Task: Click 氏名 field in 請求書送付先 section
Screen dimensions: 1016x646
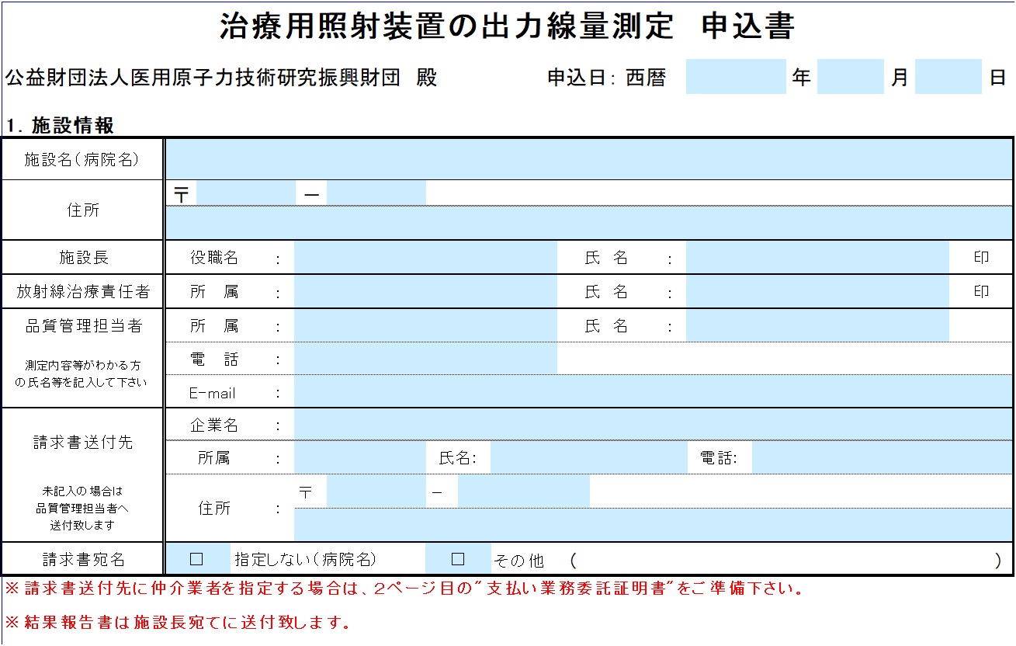Action: [588, 458]
